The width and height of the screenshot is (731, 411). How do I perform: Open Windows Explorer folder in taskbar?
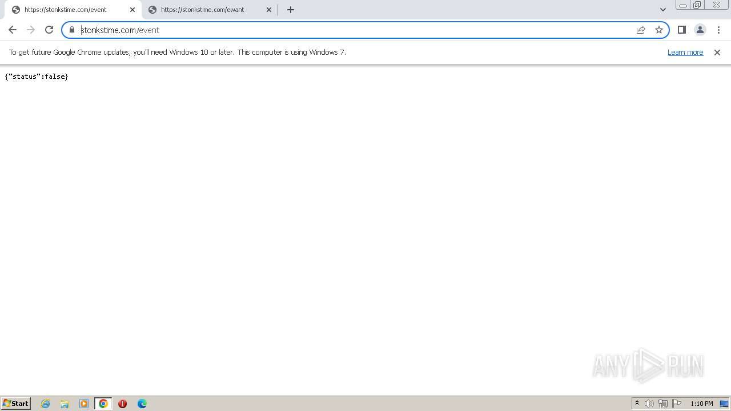(65, 404)
